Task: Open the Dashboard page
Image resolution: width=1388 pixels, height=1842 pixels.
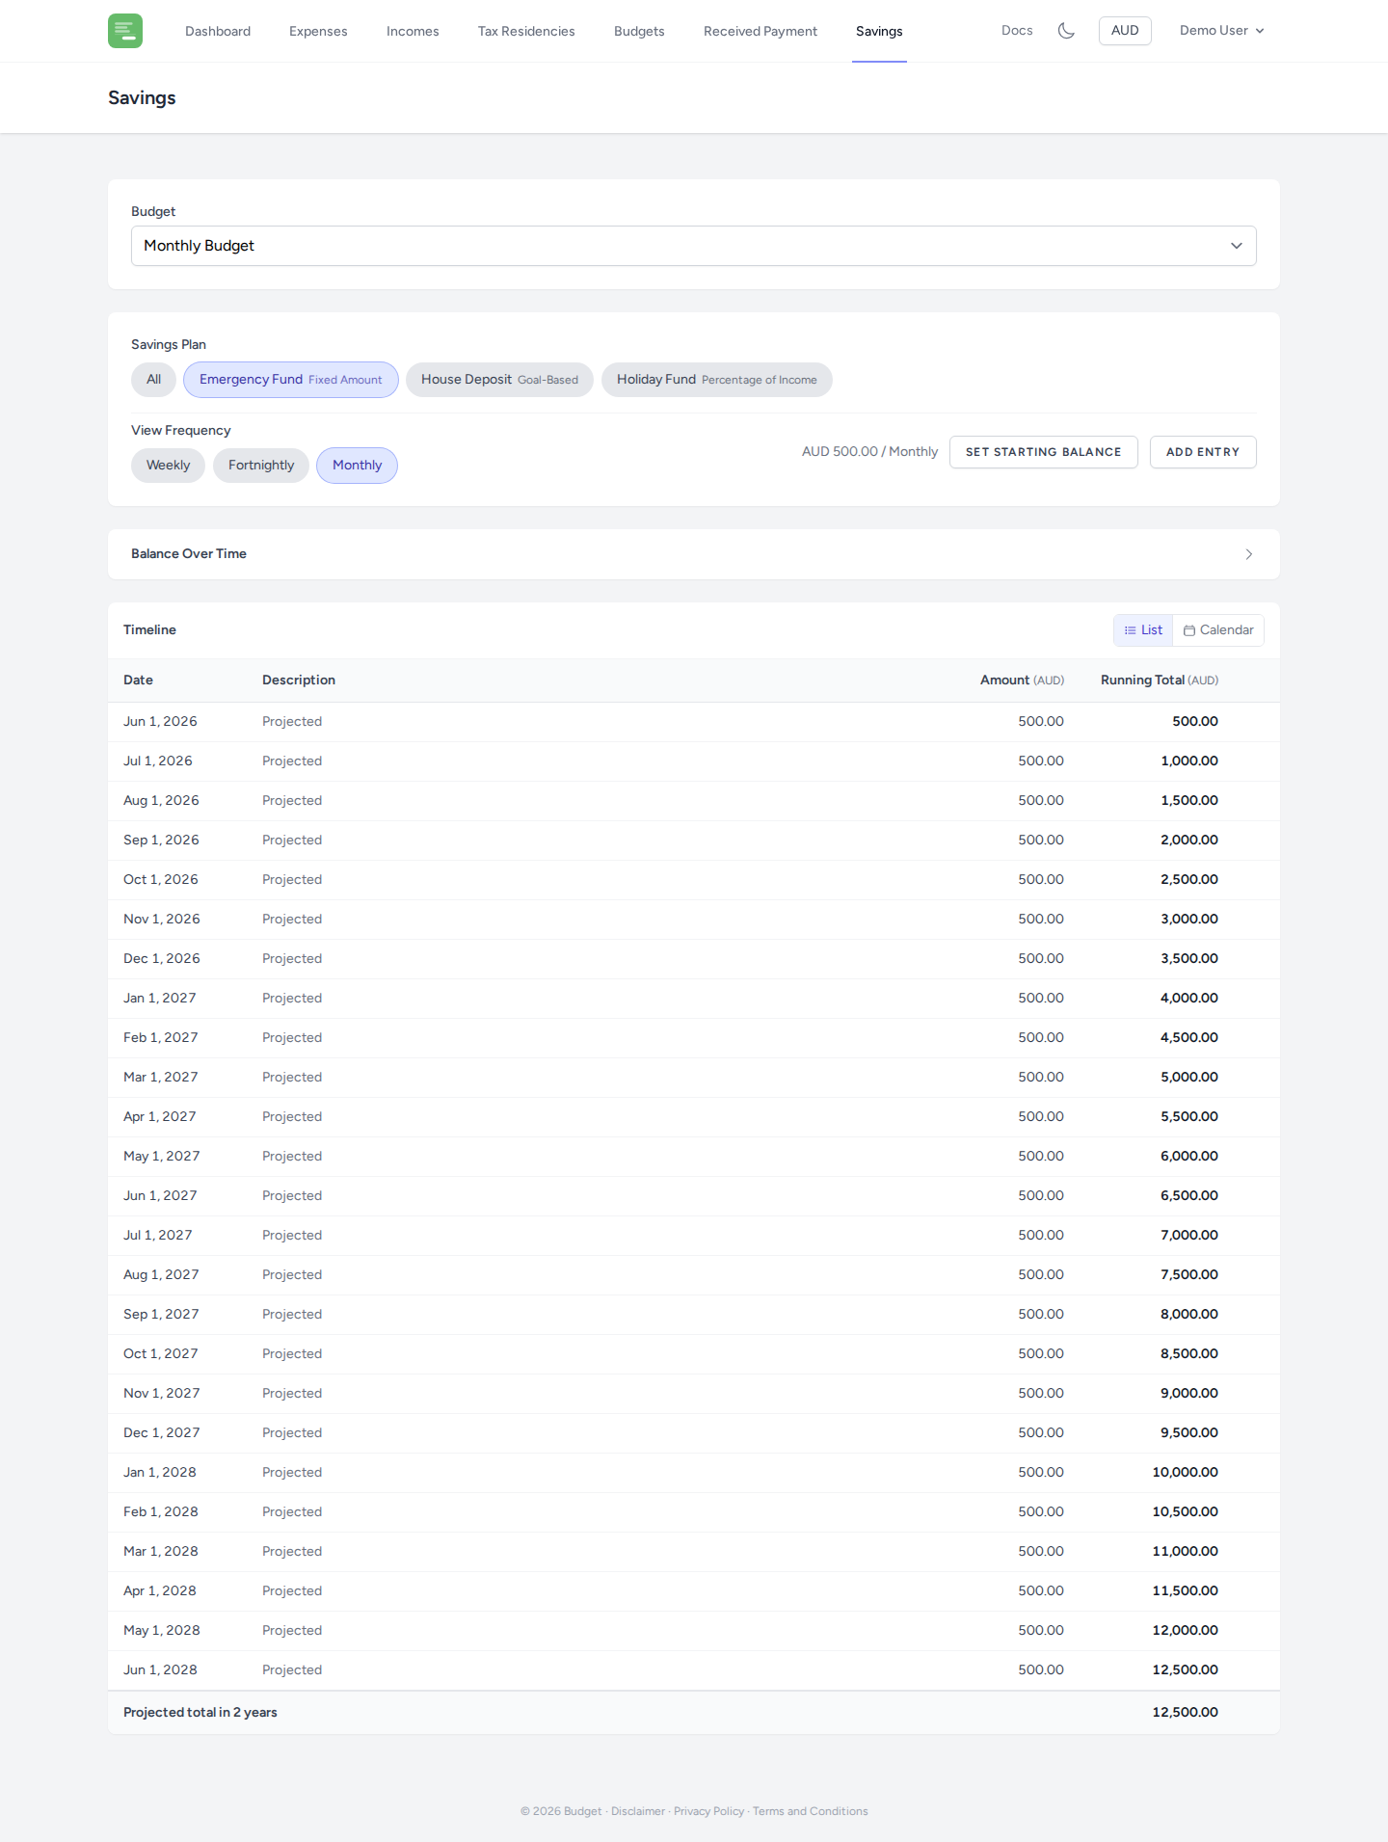Action: point(218,31)
